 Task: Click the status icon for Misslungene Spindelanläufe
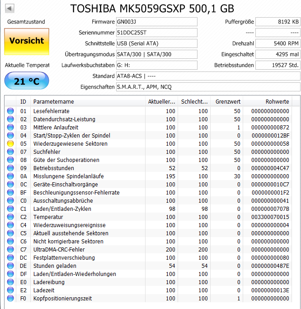pos(10,176)
